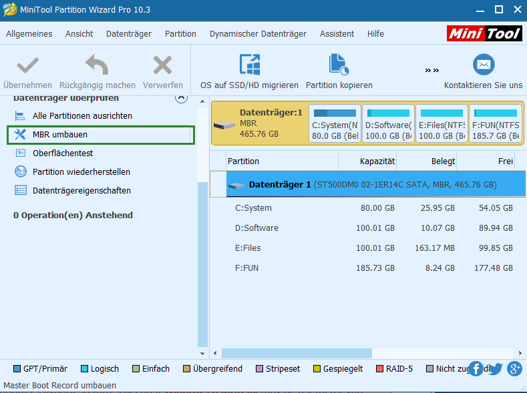
Task: Click the Rückgängig machen undo arrow
Action: [97, 65]
